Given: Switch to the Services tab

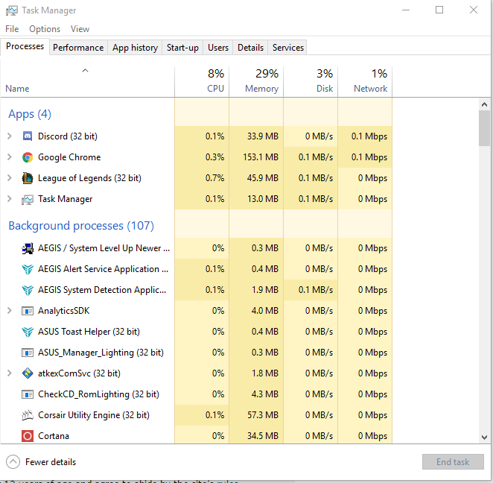Looking at the screenshot, I should 288,48.
